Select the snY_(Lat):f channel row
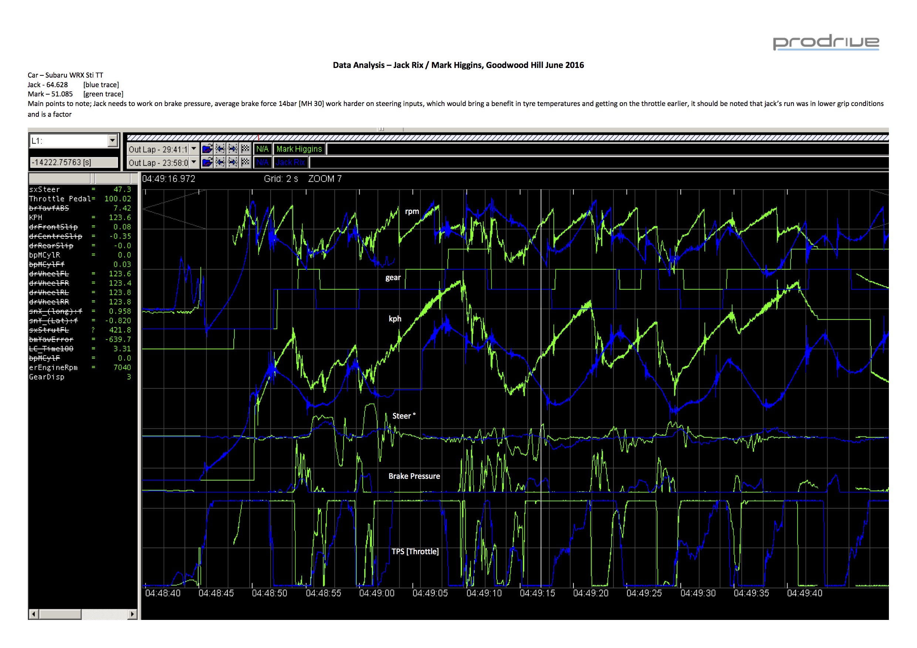This screenshot has width=917, height=648. [80, 321]
